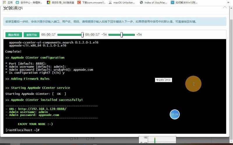
Task: Click the 重新开始 restart button
Action: pos(31,35)
